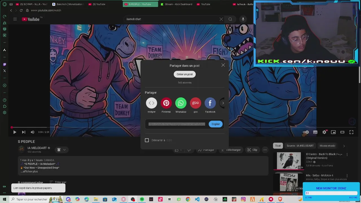Click the start time 0:00 field

click(169, 140)
